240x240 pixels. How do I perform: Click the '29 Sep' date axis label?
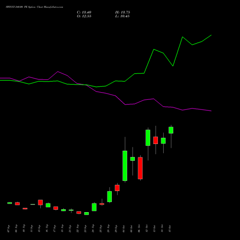pyautogui.click(x=116, y=228)
